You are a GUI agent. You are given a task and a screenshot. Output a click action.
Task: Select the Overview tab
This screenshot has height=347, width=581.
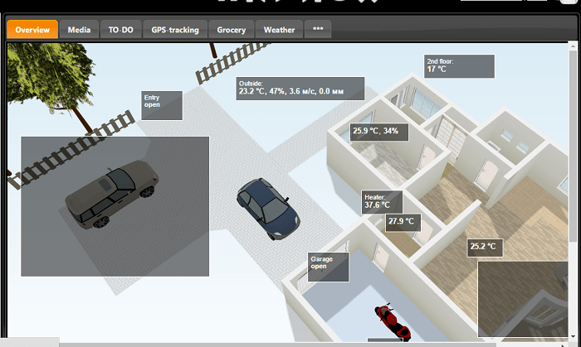pyautogui.click(x=33, y=30)
